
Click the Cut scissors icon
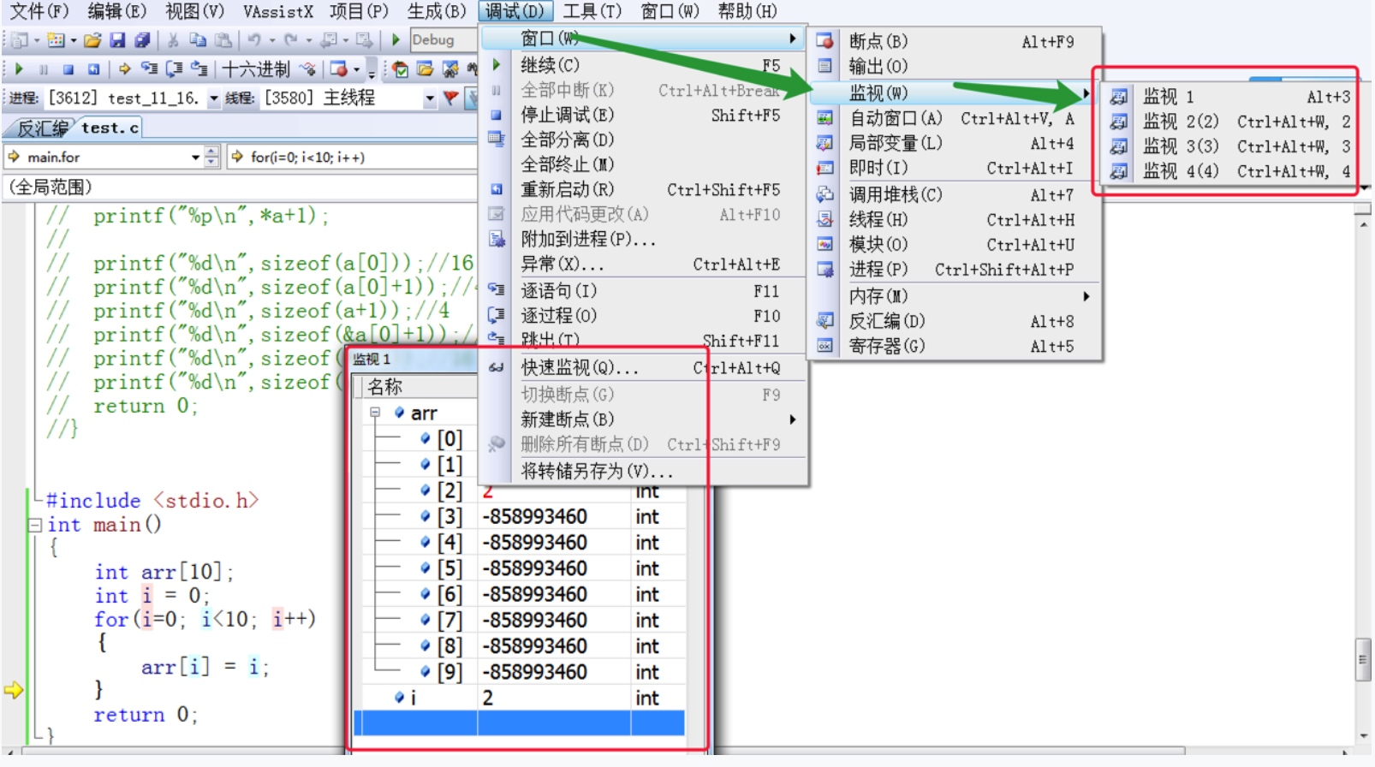(x=173, y=40)
